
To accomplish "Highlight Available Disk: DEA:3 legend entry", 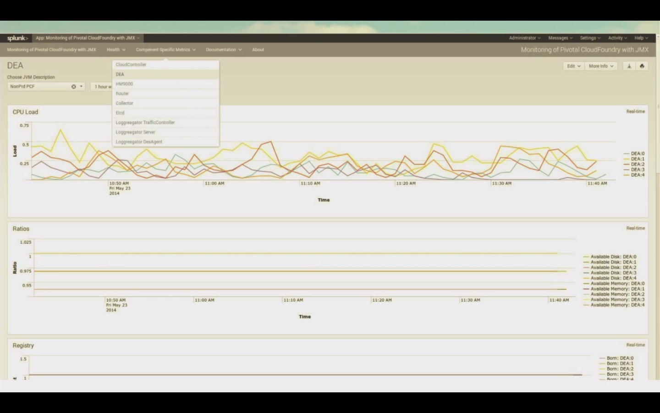I will click(610, 273).
